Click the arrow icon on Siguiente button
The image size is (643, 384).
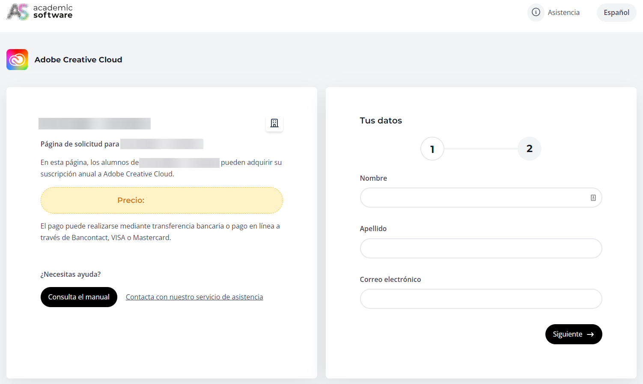click(591, 334)
